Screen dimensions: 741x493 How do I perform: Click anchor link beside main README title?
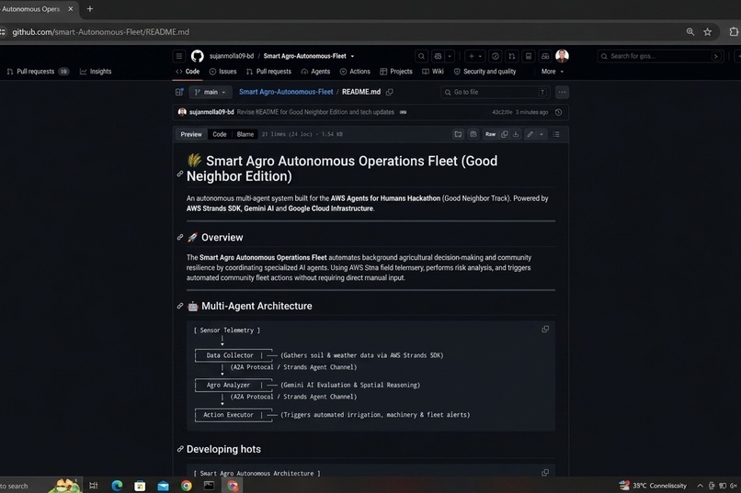tap(180, 174)
